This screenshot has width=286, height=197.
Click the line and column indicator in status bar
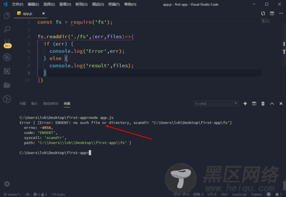coord(181,194)
